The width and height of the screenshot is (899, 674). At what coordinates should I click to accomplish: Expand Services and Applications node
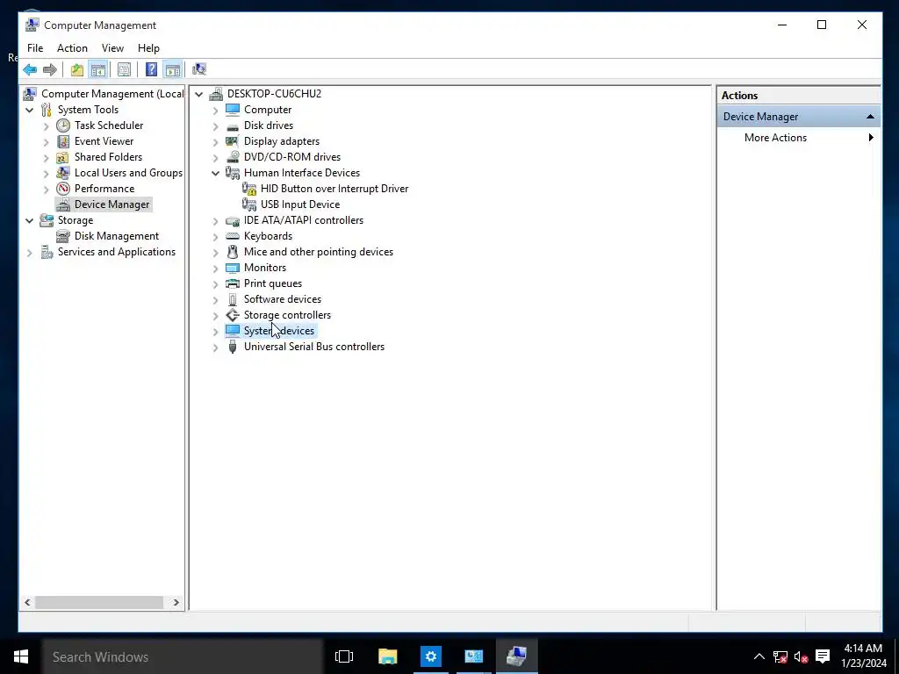(29, 252)
